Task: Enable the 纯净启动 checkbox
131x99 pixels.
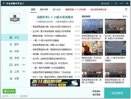Action: click(91, 91)
